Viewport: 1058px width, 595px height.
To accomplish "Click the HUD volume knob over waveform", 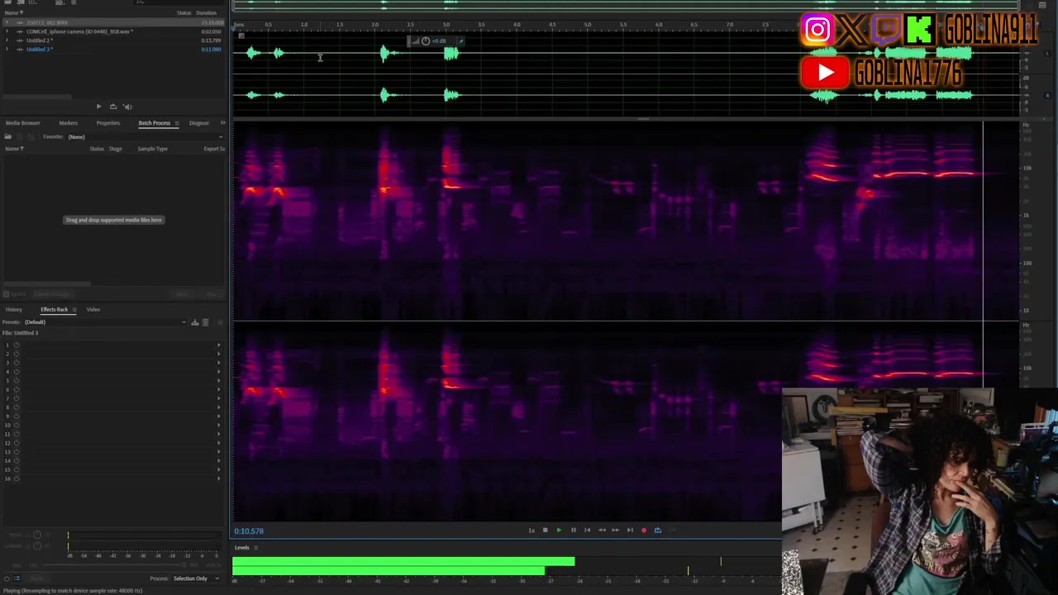I will click(426, 41).
